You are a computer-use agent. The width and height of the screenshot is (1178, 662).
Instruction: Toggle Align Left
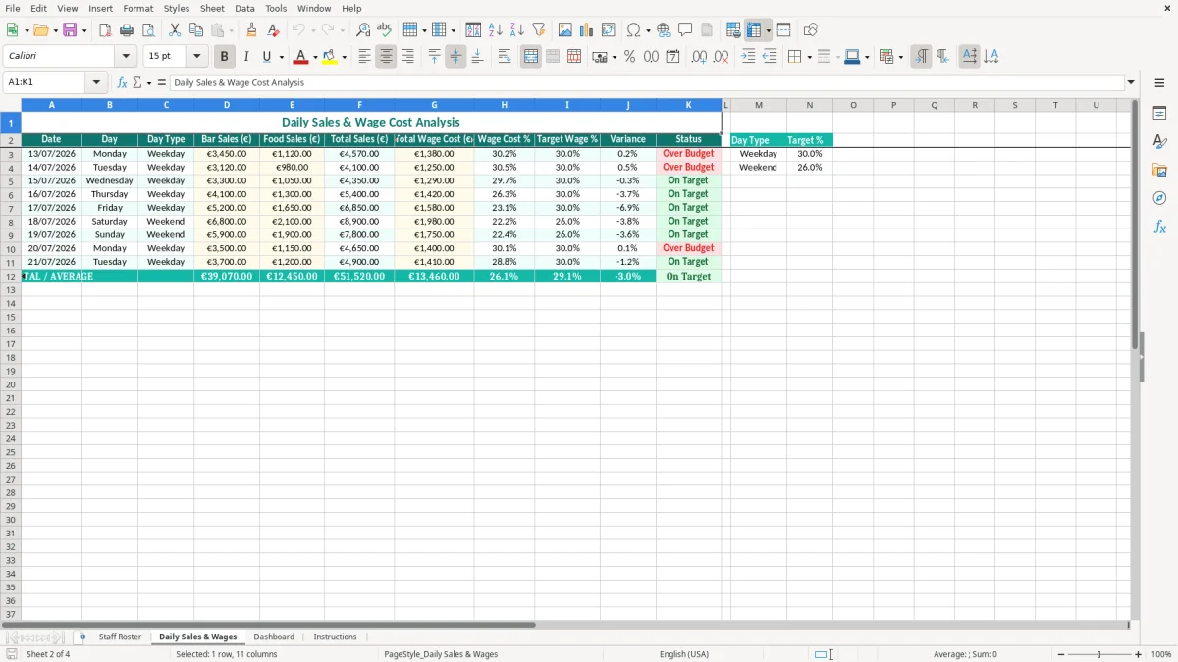(364, 57)
